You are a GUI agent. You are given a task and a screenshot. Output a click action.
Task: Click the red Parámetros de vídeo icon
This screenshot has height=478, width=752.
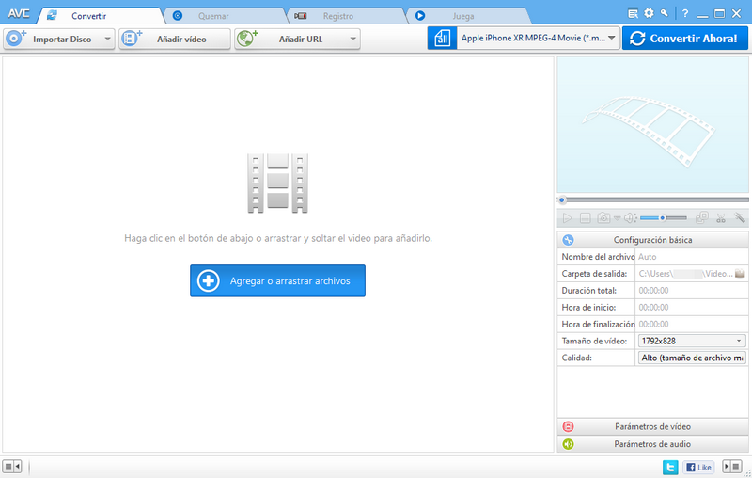coord(569,426)
